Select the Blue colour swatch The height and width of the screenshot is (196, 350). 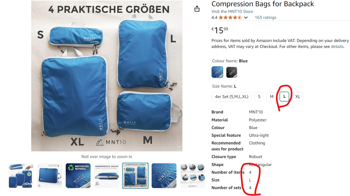click(217, 72)
